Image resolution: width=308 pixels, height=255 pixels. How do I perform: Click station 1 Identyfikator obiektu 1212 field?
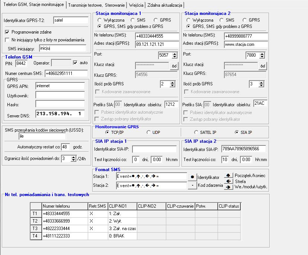(171, 104)
